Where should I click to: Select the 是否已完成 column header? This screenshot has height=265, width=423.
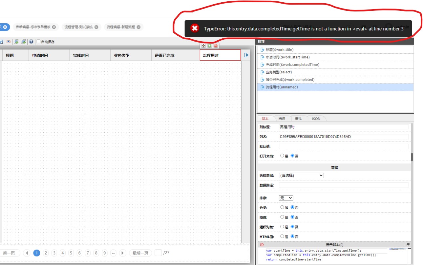coord(176,55)
